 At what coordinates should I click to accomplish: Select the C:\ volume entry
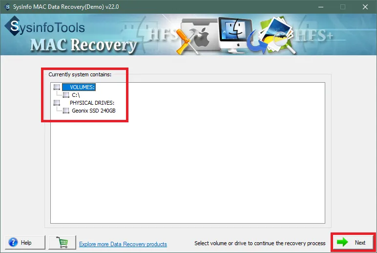(76, 95)
